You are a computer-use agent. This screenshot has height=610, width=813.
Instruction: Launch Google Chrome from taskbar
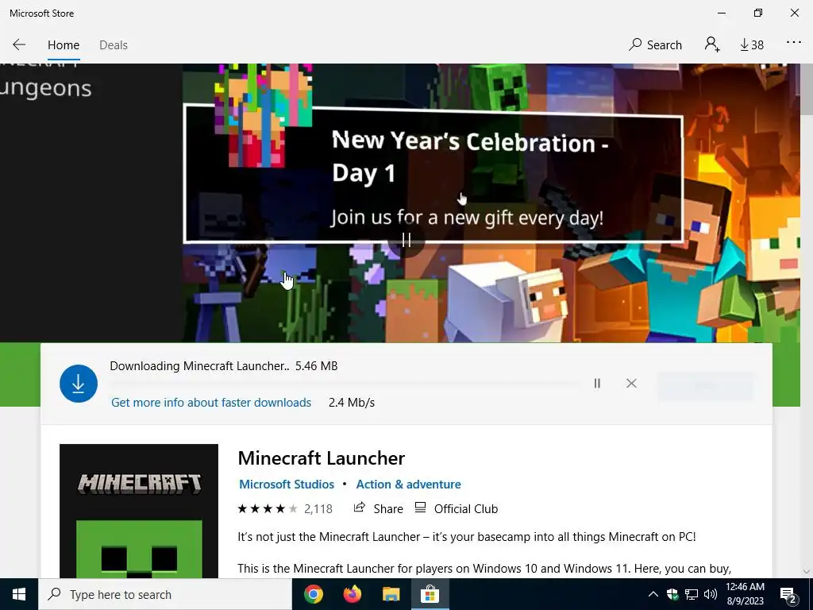[x=313, y=594]
